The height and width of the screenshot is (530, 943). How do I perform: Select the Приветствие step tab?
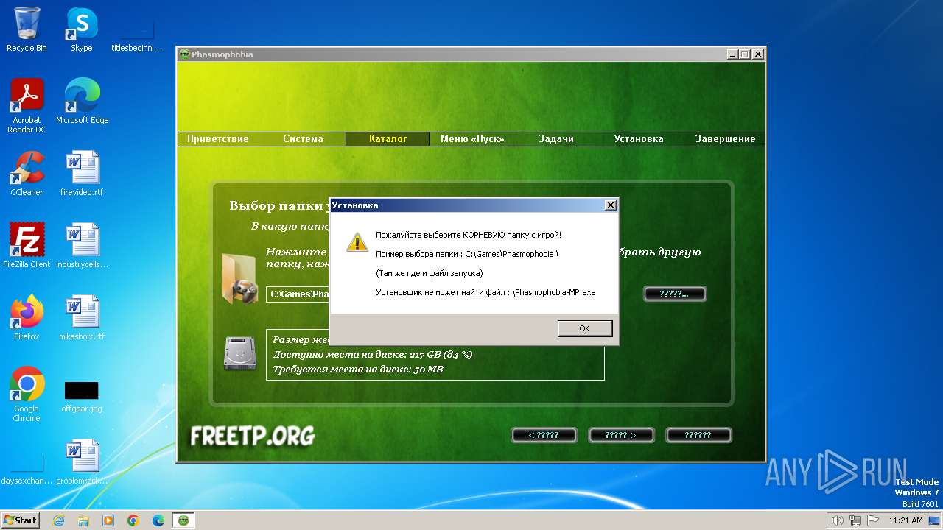tap(218, 138)
